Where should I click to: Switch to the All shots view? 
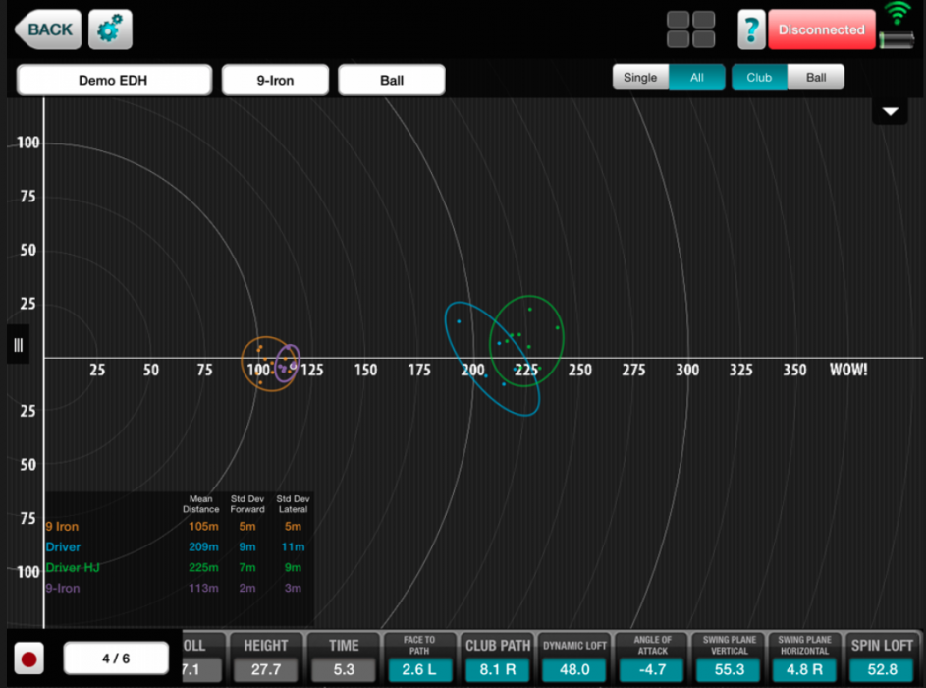(x=697, y=77)
